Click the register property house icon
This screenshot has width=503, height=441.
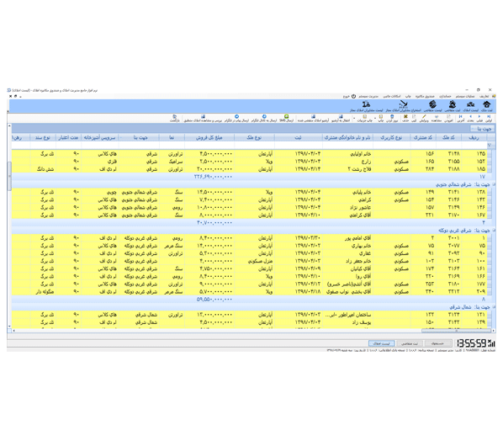pos(487,104)
